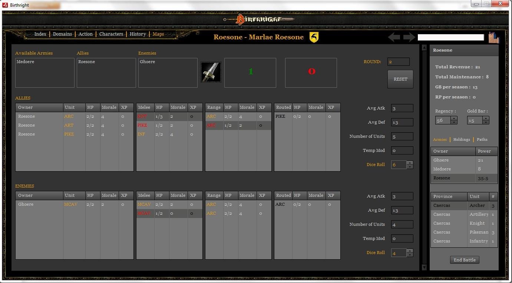Image resolution: width=512 pixels, height=283 pixels.
Task: Click the Owner column header in Allies
Action: 39,107
